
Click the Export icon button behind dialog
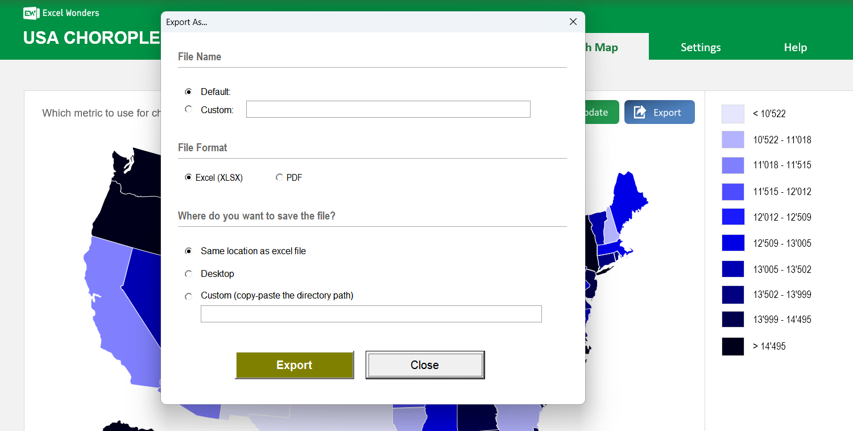659,112
